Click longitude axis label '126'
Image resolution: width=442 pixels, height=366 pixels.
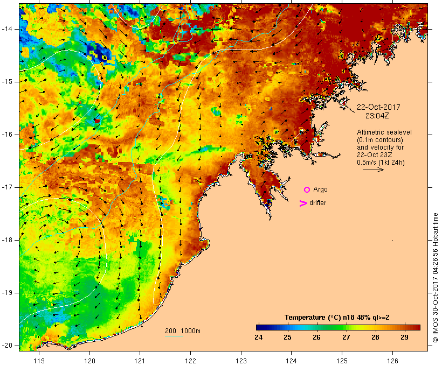point(392,361)
